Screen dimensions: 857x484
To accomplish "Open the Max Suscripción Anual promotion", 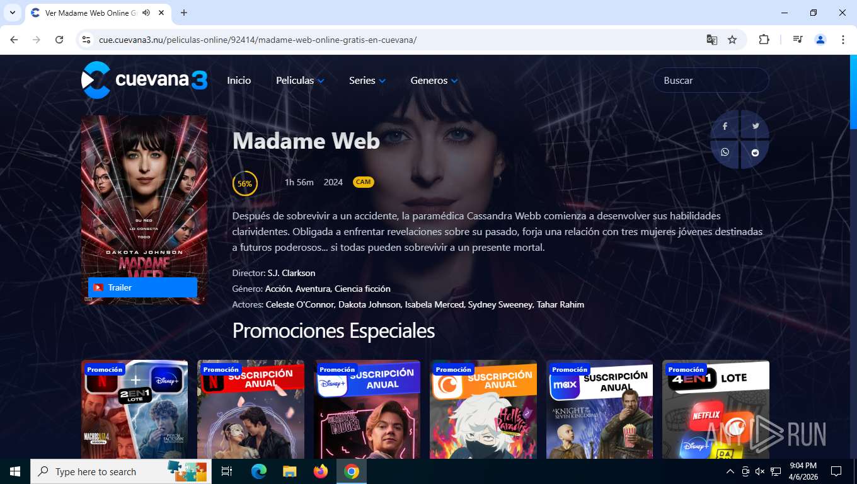I will (599, 410).
